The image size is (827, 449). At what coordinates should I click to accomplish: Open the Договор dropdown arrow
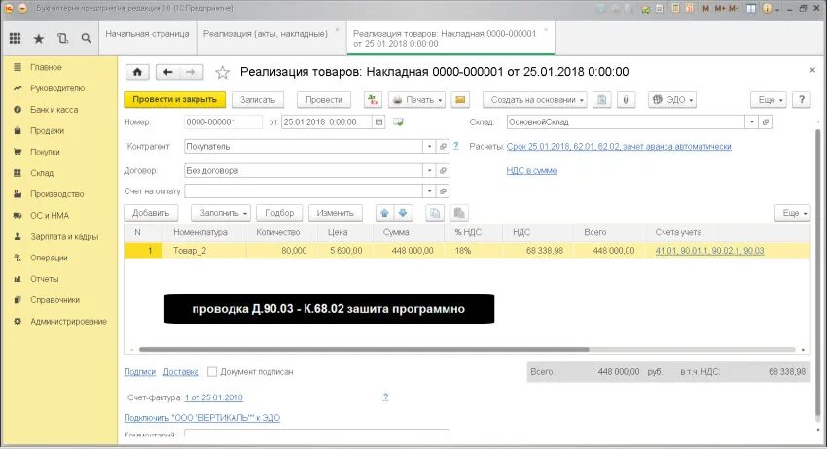click(429, 171)
